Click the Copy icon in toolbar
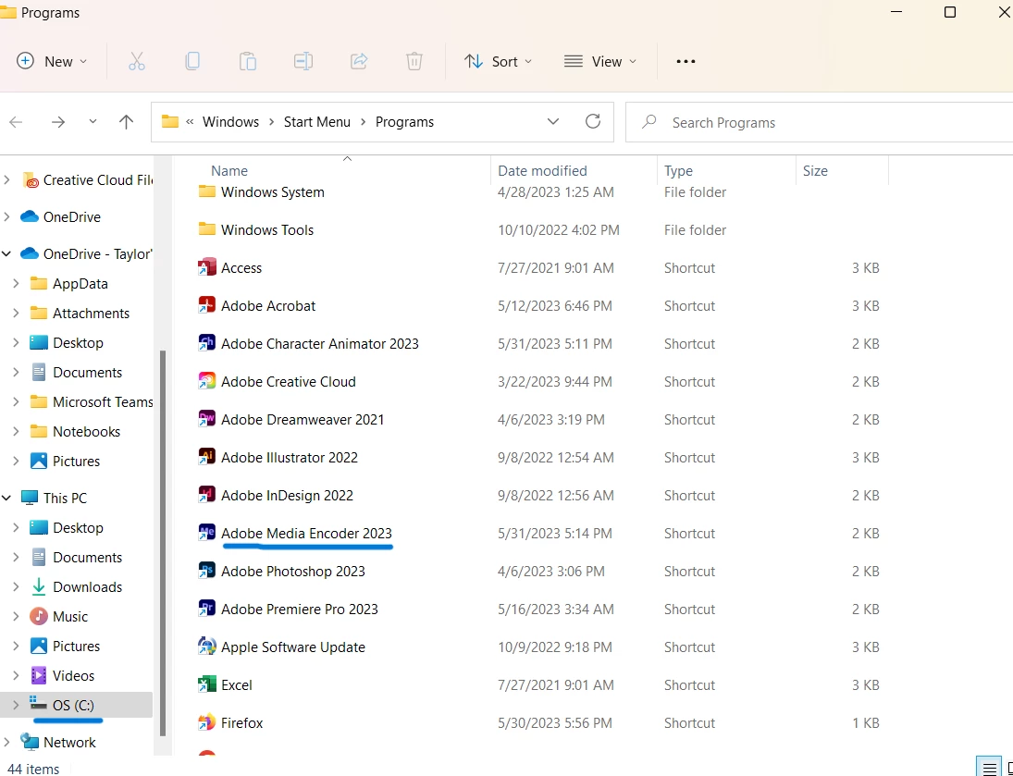The width and height of the screenshot is (1013, 776). [191, 61]
